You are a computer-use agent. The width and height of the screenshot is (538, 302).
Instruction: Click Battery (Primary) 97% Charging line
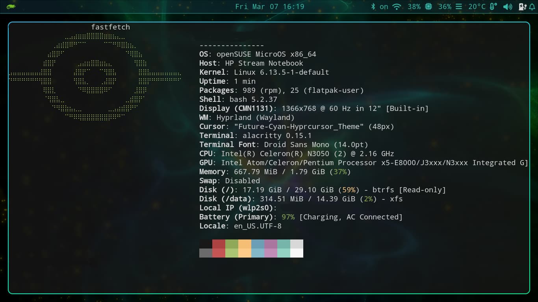pyautogui.click(x=301, y=217)
